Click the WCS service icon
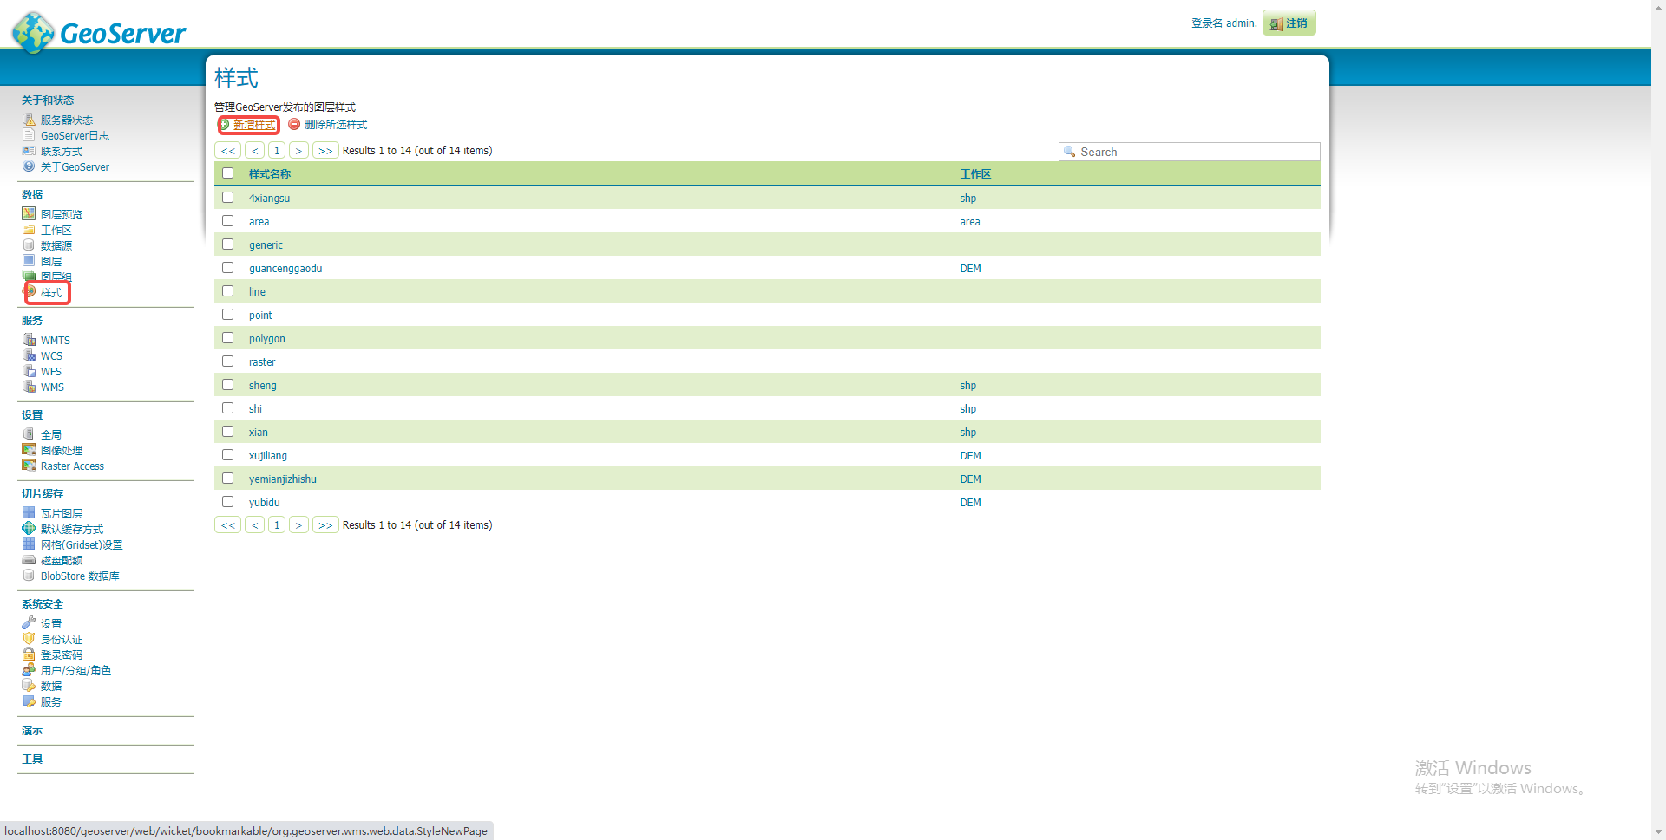The height and width of the screenshot is (840, 1666). 29,355
